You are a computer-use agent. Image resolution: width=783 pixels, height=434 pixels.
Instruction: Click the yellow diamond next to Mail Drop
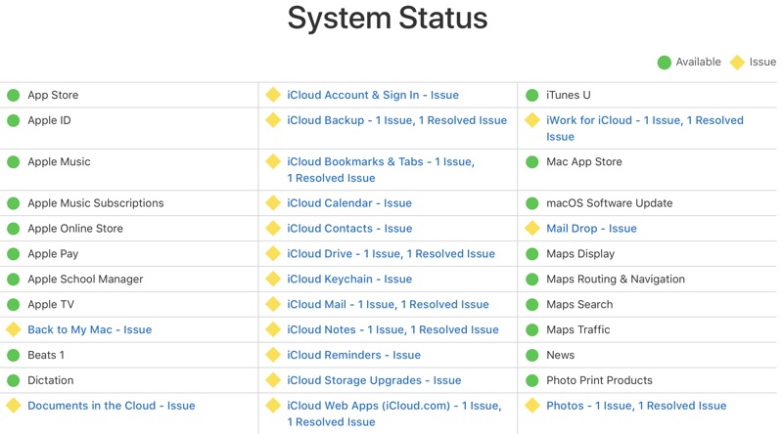click(532, 228)
